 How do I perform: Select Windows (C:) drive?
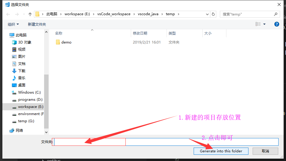(29, 92)
